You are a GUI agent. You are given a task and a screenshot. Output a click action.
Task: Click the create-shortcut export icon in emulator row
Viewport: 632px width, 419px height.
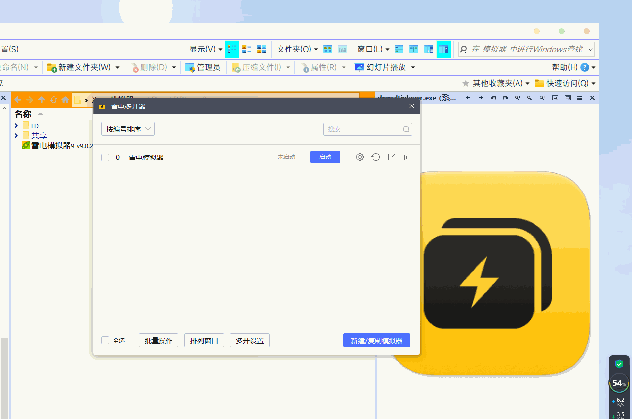392,157
